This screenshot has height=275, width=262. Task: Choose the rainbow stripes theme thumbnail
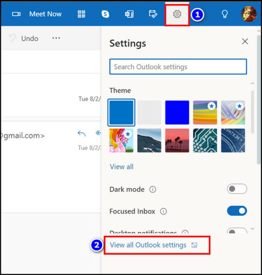[x=205, y=112]
